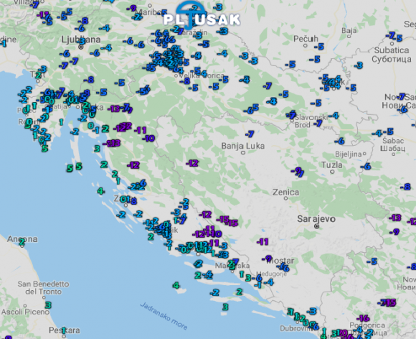Click the -6 marker beside Bijeljina

(x=366, y=167)
